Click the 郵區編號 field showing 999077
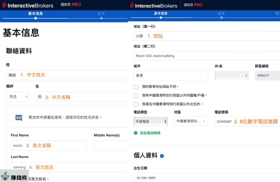 pos(268,76)
